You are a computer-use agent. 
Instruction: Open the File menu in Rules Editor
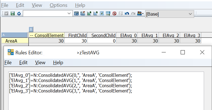coord(8,63)
